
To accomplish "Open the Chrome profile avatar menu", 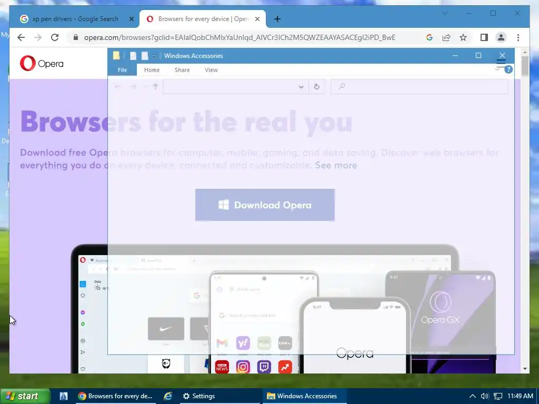I will (x=501, y=37).
